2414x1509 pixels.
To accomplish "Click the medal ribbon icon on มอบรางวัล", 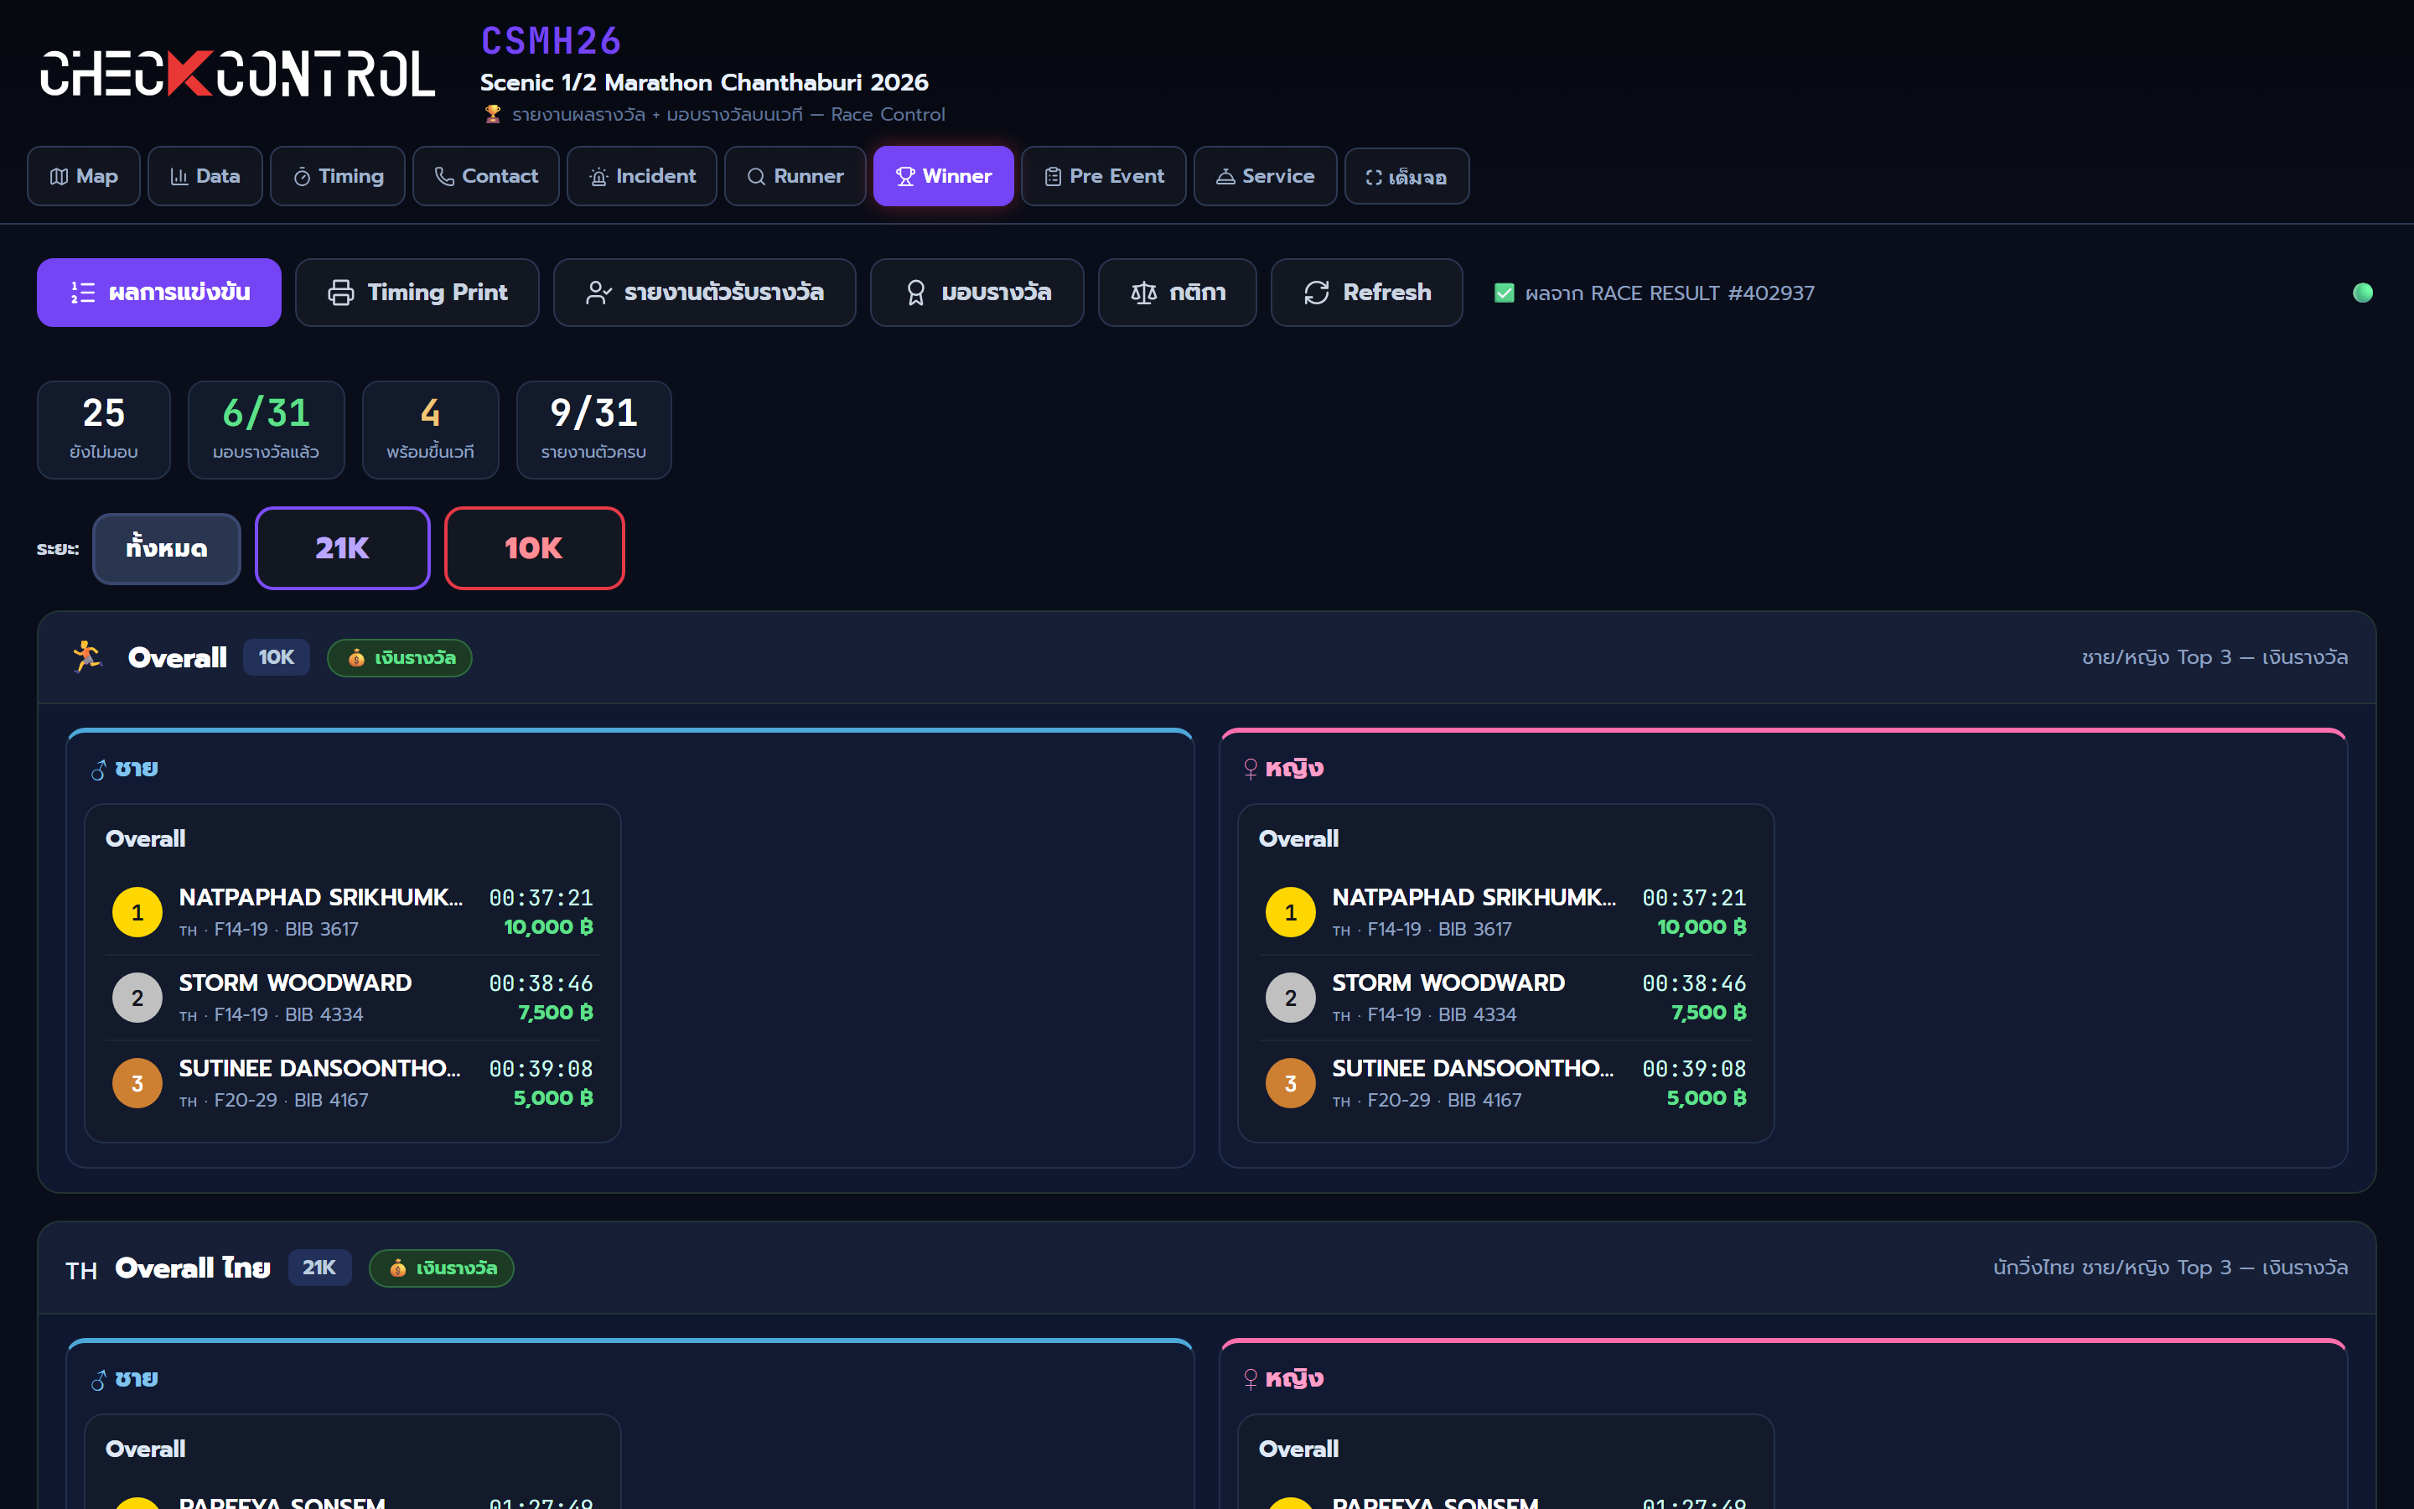I will click(915, 293).
